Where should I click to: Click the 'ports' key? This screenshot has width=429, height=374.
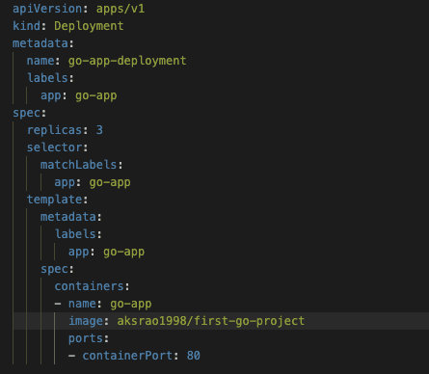[86, 338]
